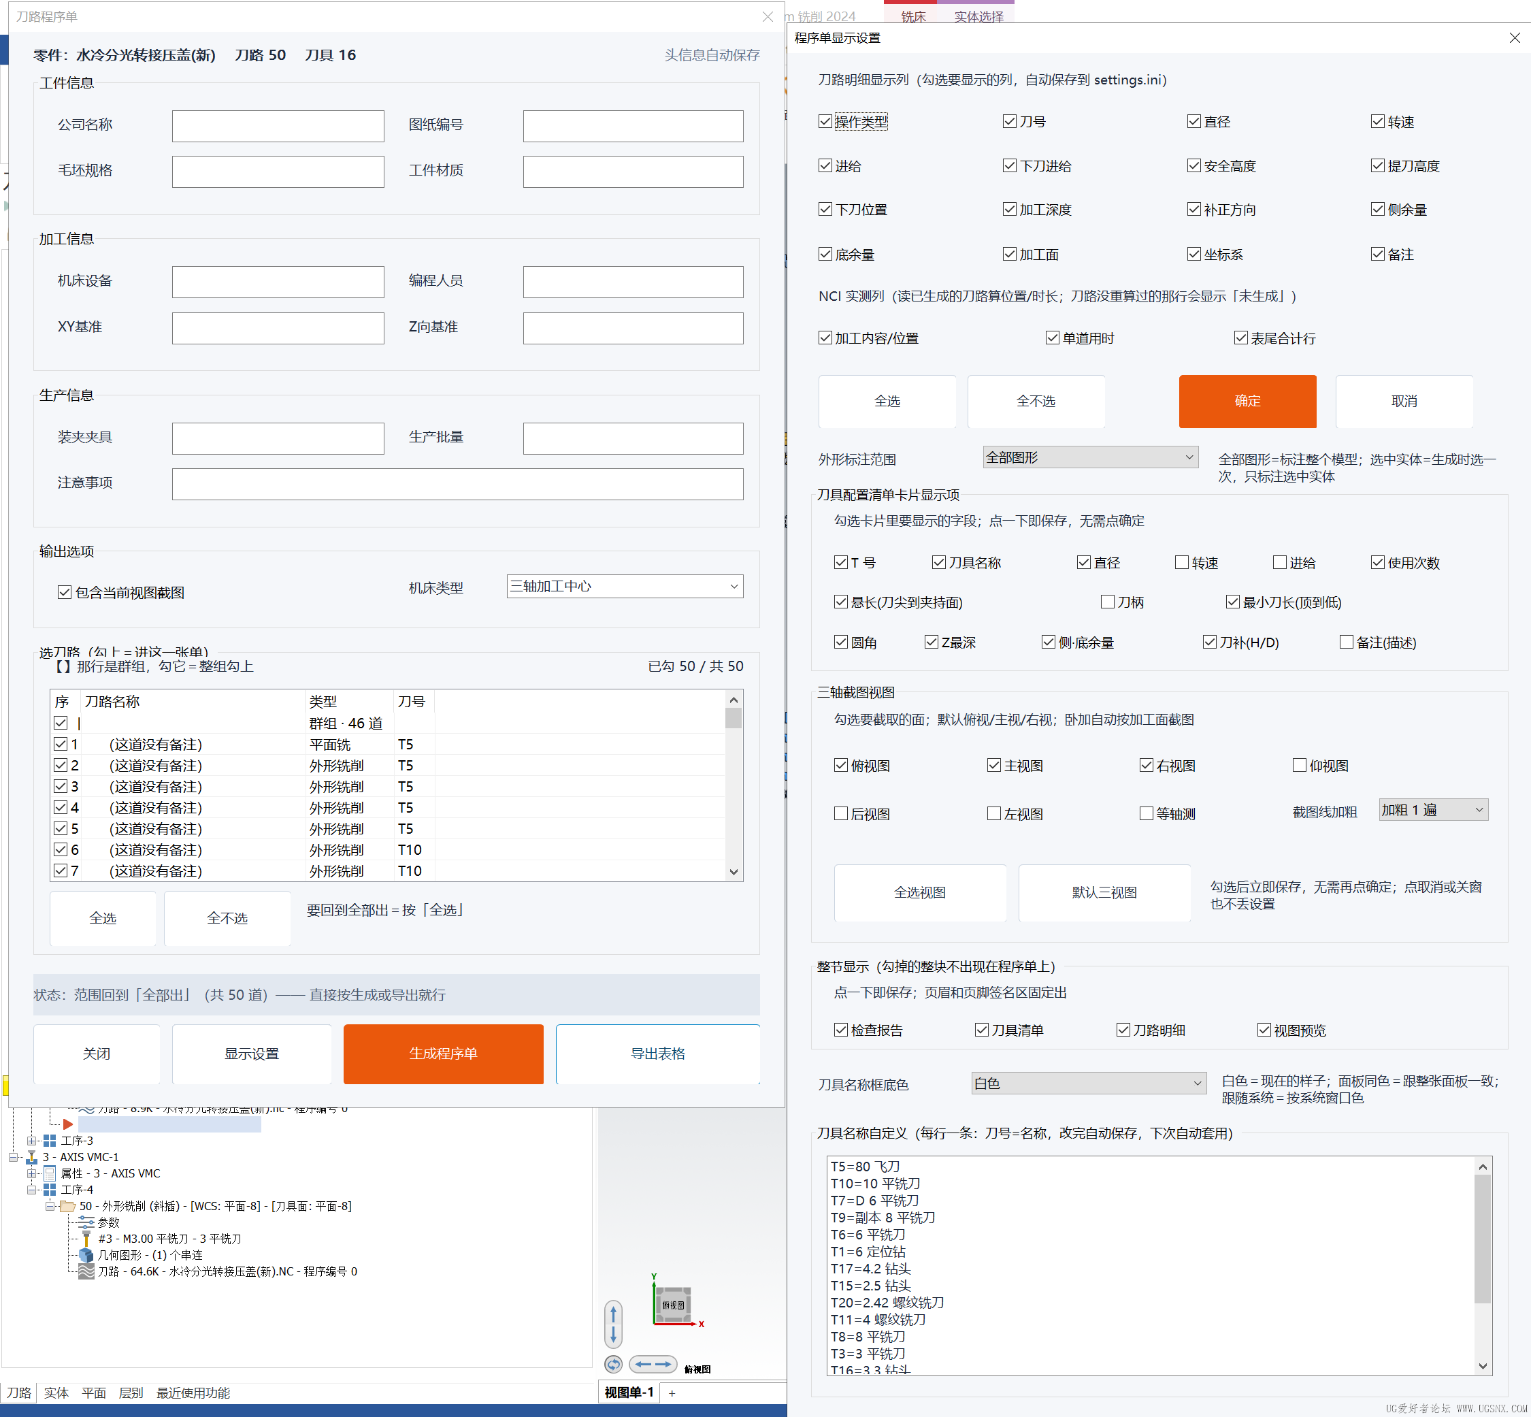This screenshot has height=1417, width=1531.
Task: Click the #3 平铣刀 tool icon
Action: (x=86, y=1238)
